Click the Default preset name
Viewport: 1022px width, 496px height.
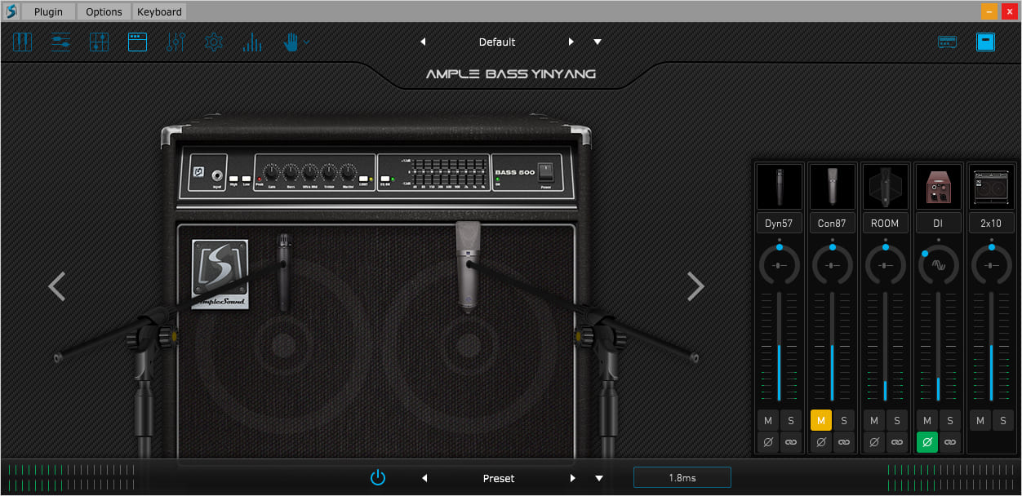pyautogui.click(x=497, y=42)
